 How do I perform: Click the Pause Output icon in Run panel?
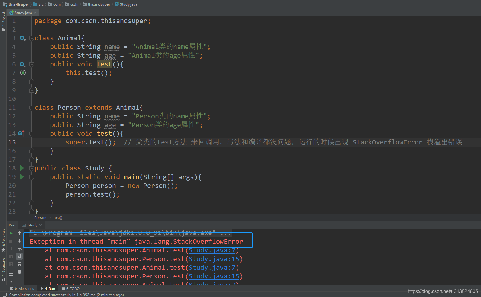click(11, 249)
